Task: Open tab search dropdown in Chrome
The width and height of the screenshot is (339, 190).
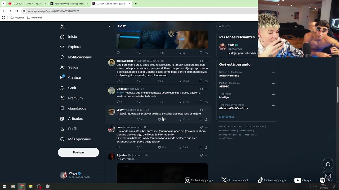Action: click(3, 4)
